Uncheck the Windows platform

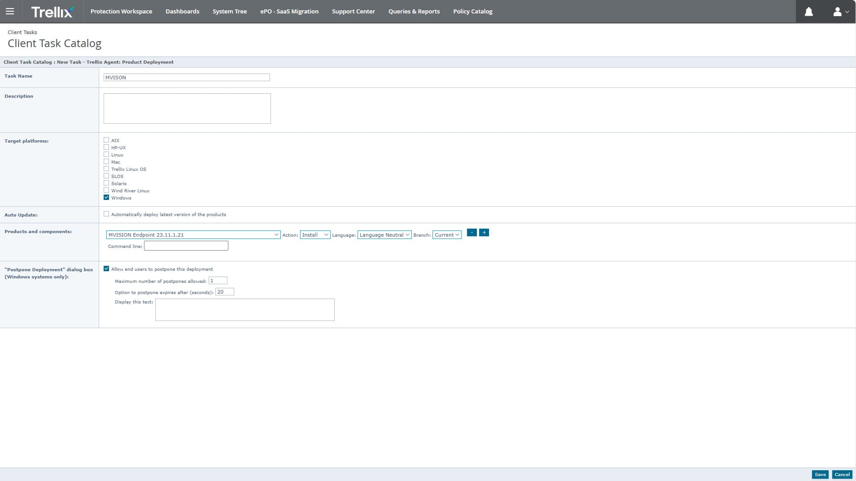point(106,197)
